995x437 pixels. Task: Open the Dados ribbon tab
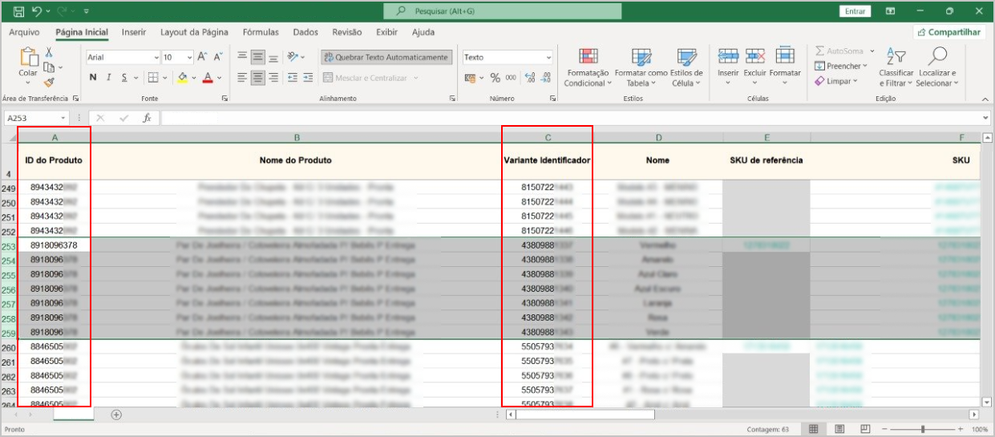point(305,32)
